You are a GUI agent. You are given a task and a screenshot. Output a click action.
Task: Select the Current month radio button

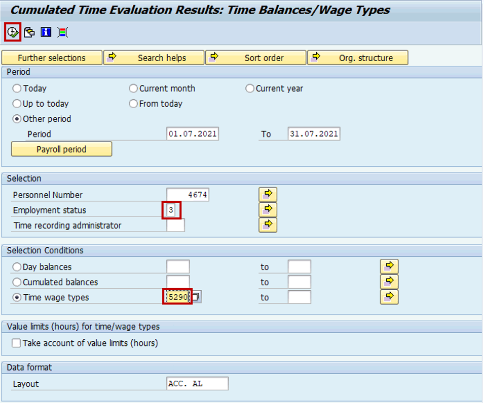133,88
